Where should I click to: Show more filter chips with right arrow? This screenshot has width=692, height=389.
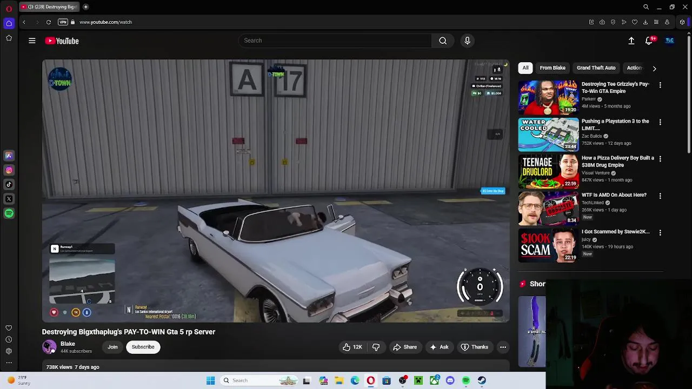click(654, 69)
